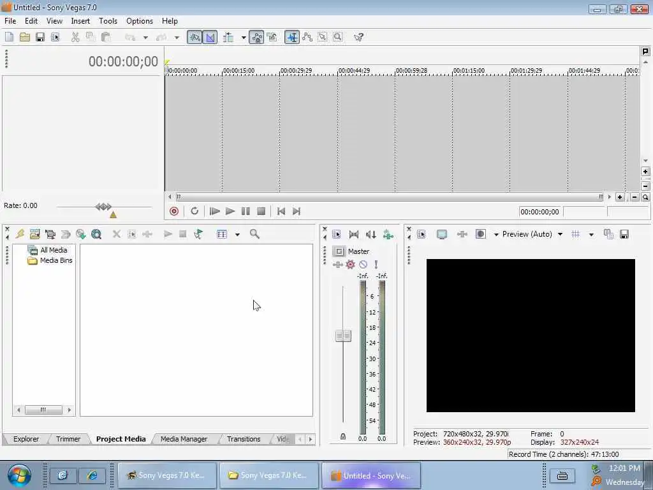The height and width of the screenshot is (490, 653).
Task: Open a project with the folder icon
Action: point(25,37)
